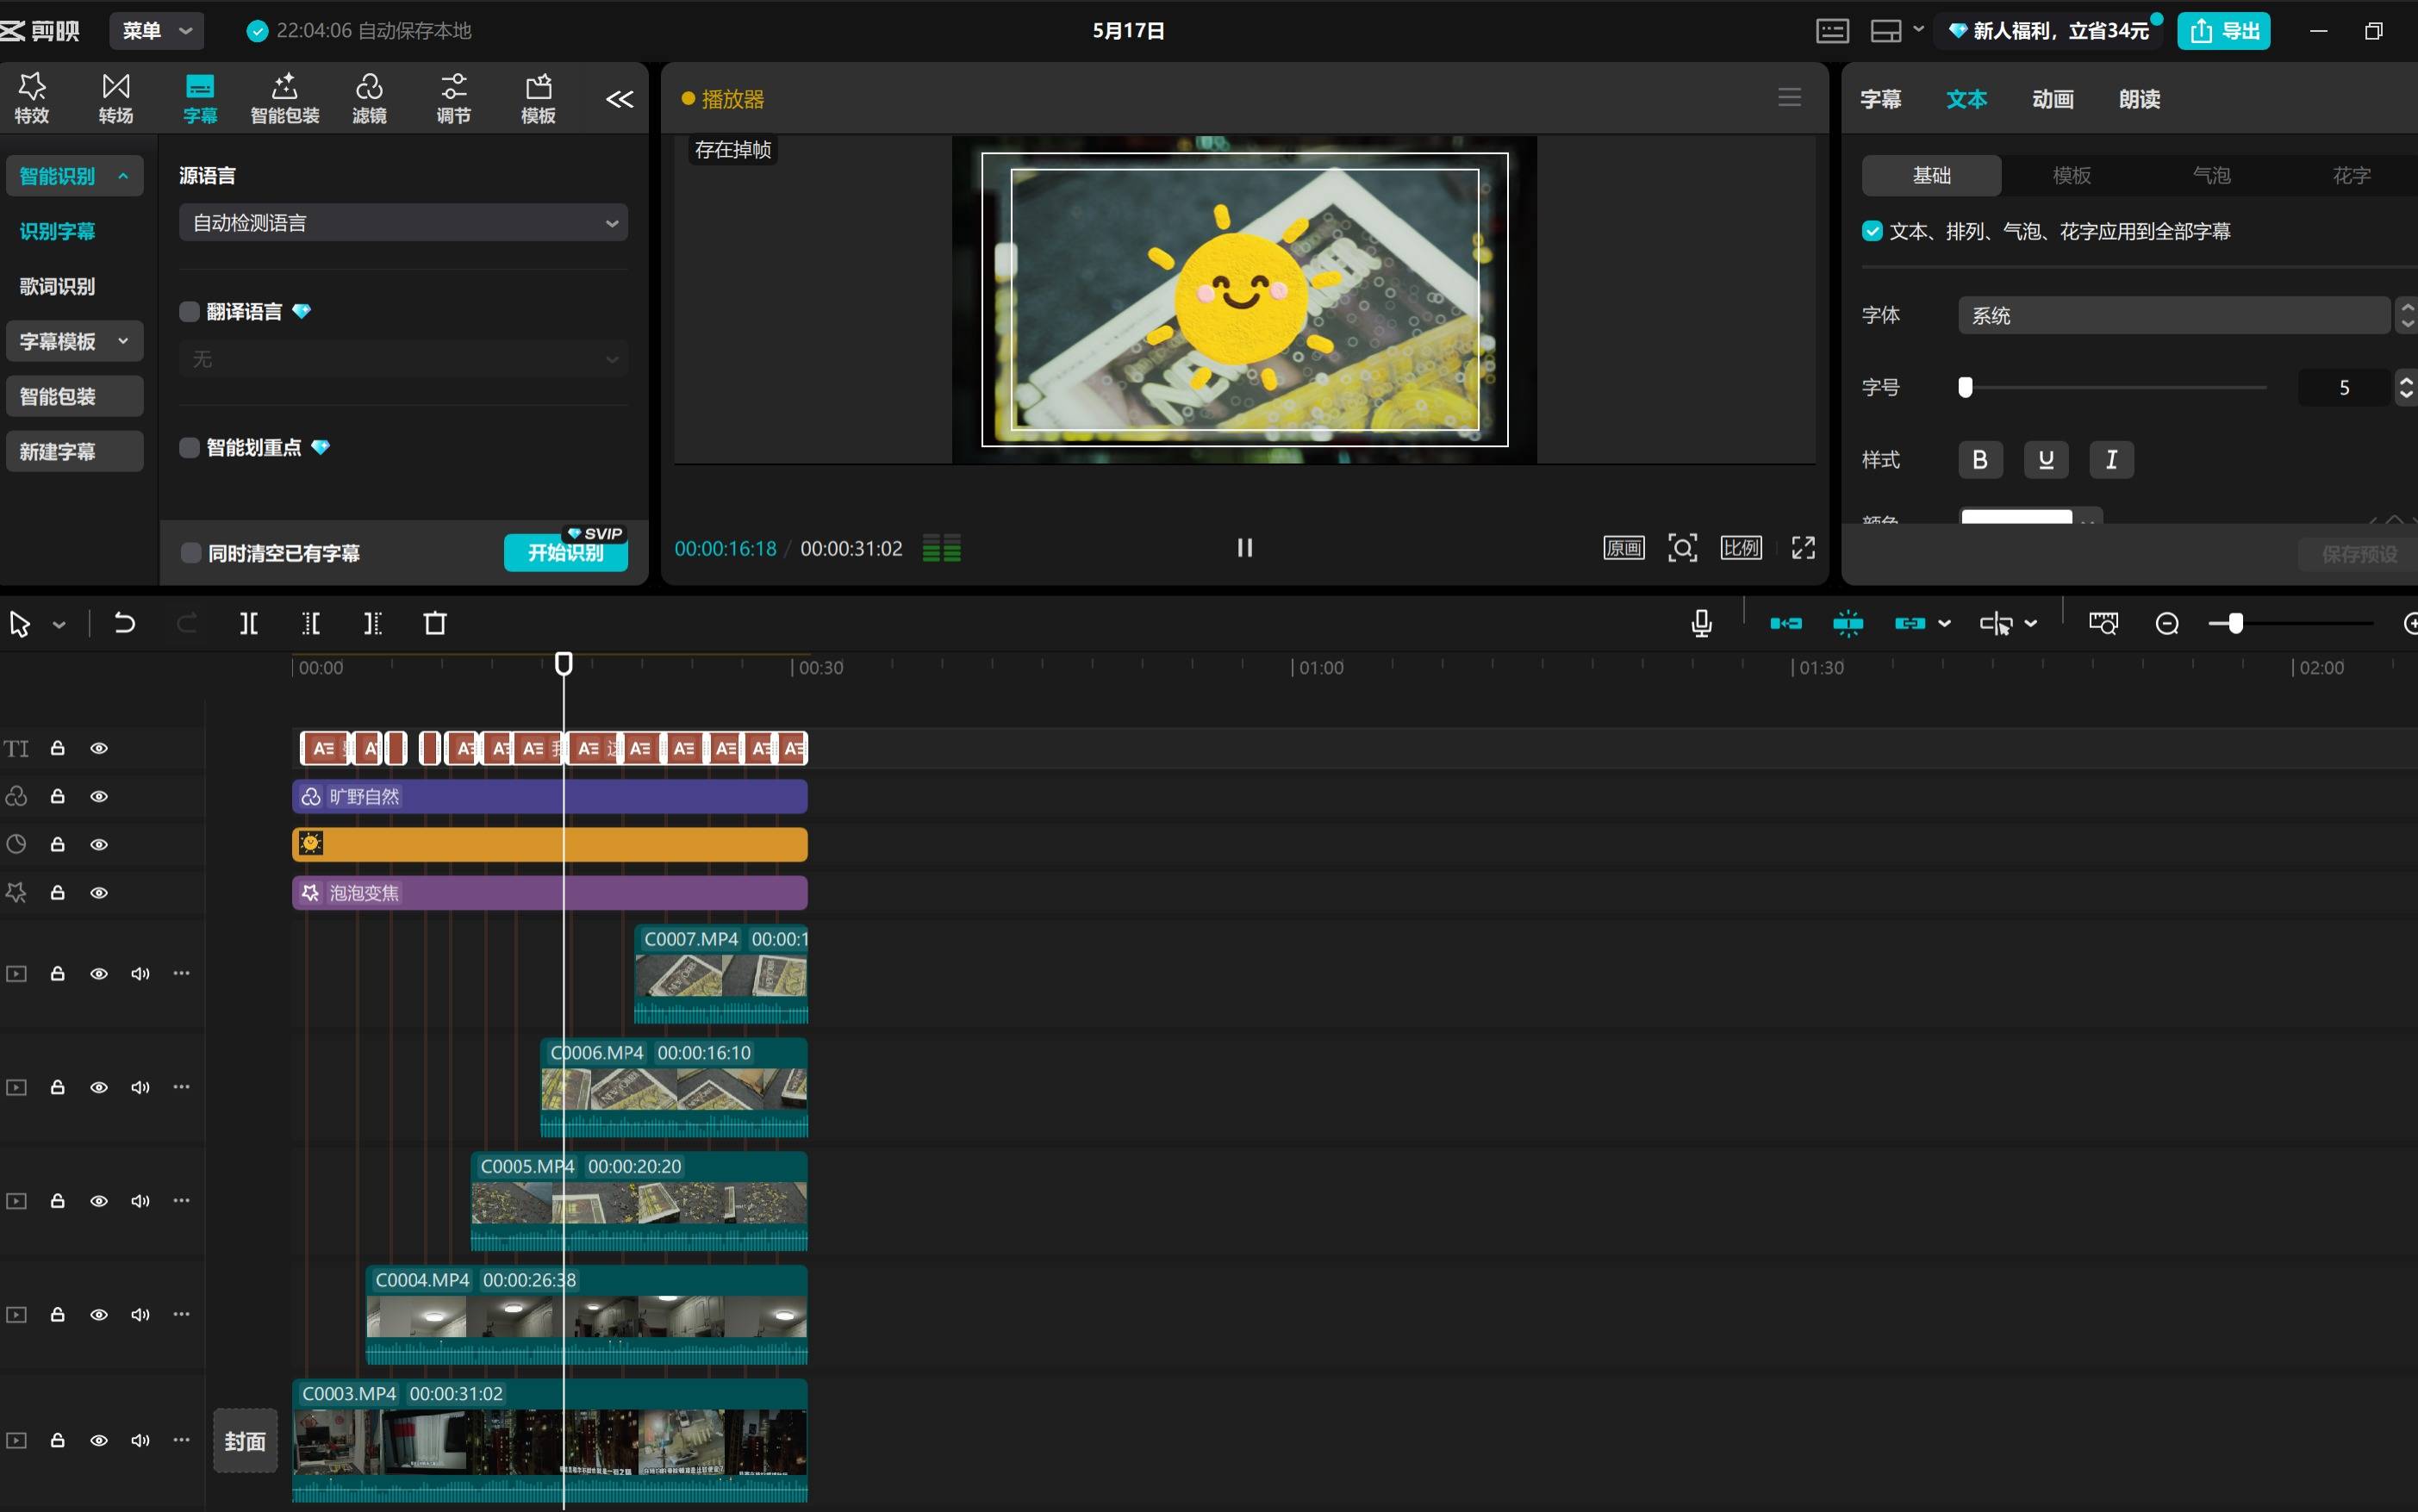Click the split clip tool icon
This screenshot has height=1512, width=2418.
(249, 624)
